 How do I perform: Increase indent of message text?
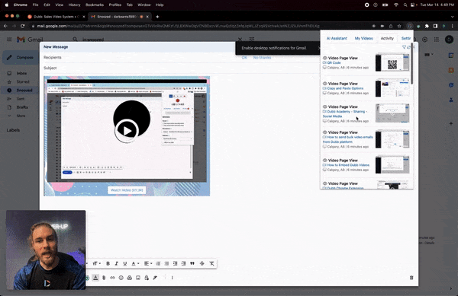coord(183,263)
